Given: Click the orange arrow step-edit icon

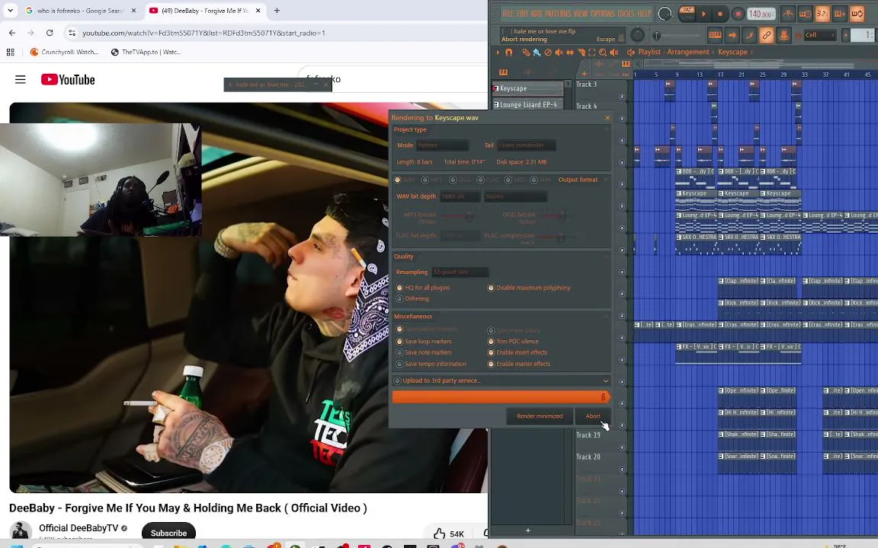Looking at the screenshot, I should [x=732, y=35].
